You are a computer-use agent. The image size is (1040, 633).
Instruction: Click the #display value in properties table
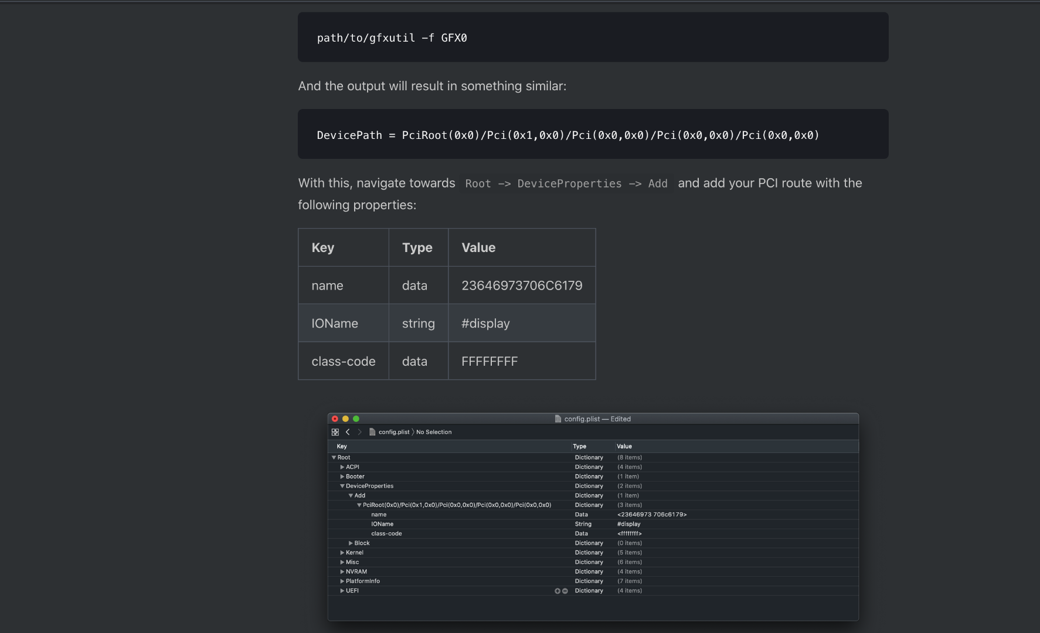[x=485, y=324]
